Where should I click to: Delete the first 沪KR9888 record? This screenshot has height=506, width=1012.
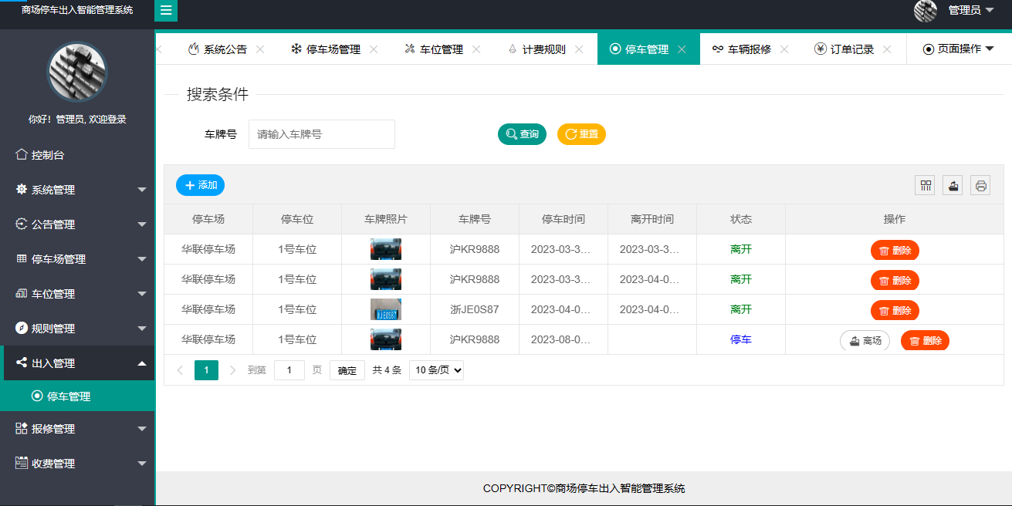pyautogui.click(x=895, y=251)
